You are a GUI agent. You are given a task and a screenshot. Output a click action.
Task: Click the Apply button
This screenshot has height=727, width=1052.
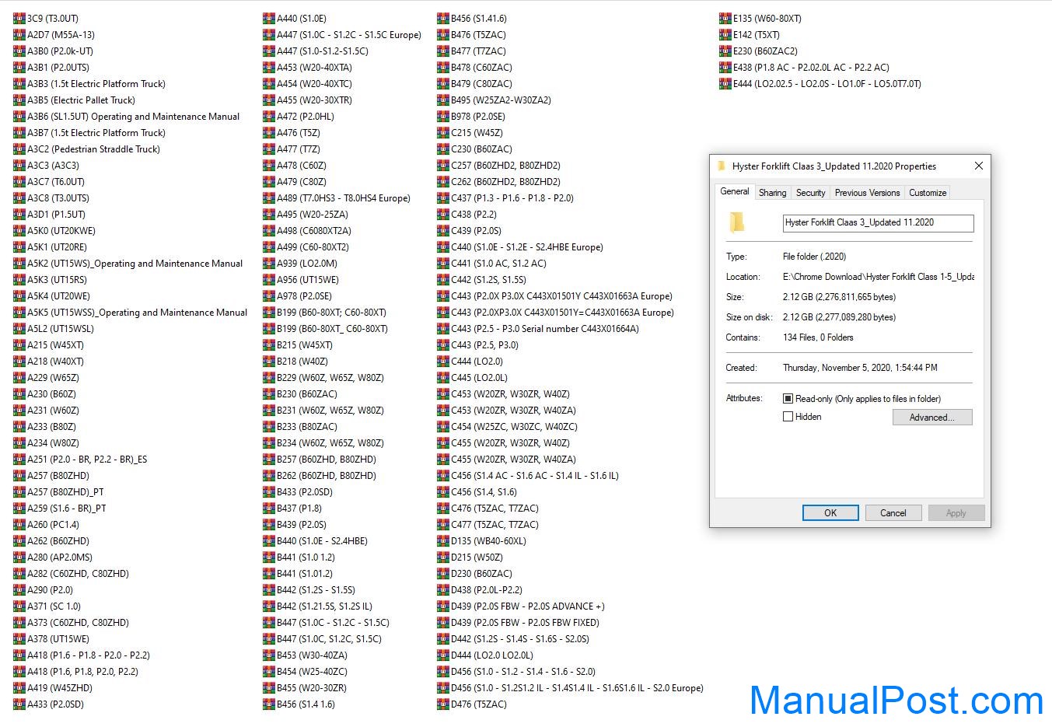pos(956,512)
